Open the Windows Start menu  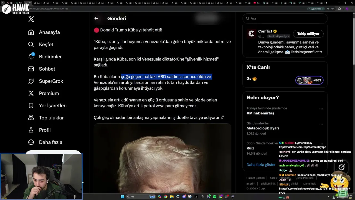(122, 197)
